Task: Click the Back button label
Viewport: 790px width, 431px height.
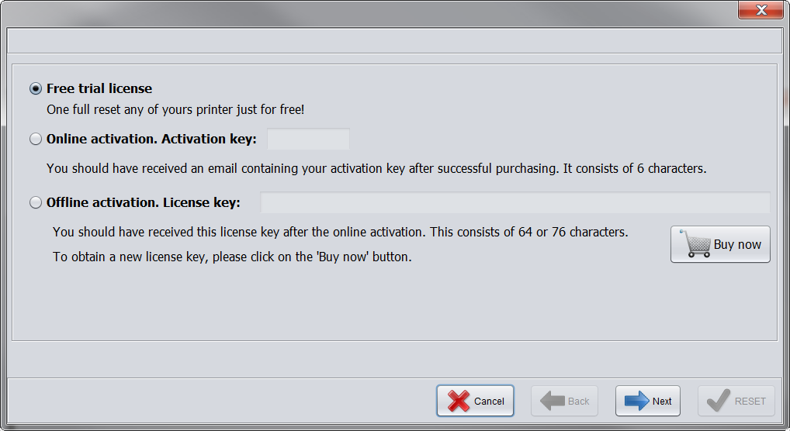Action: click(x=578, y=402)
